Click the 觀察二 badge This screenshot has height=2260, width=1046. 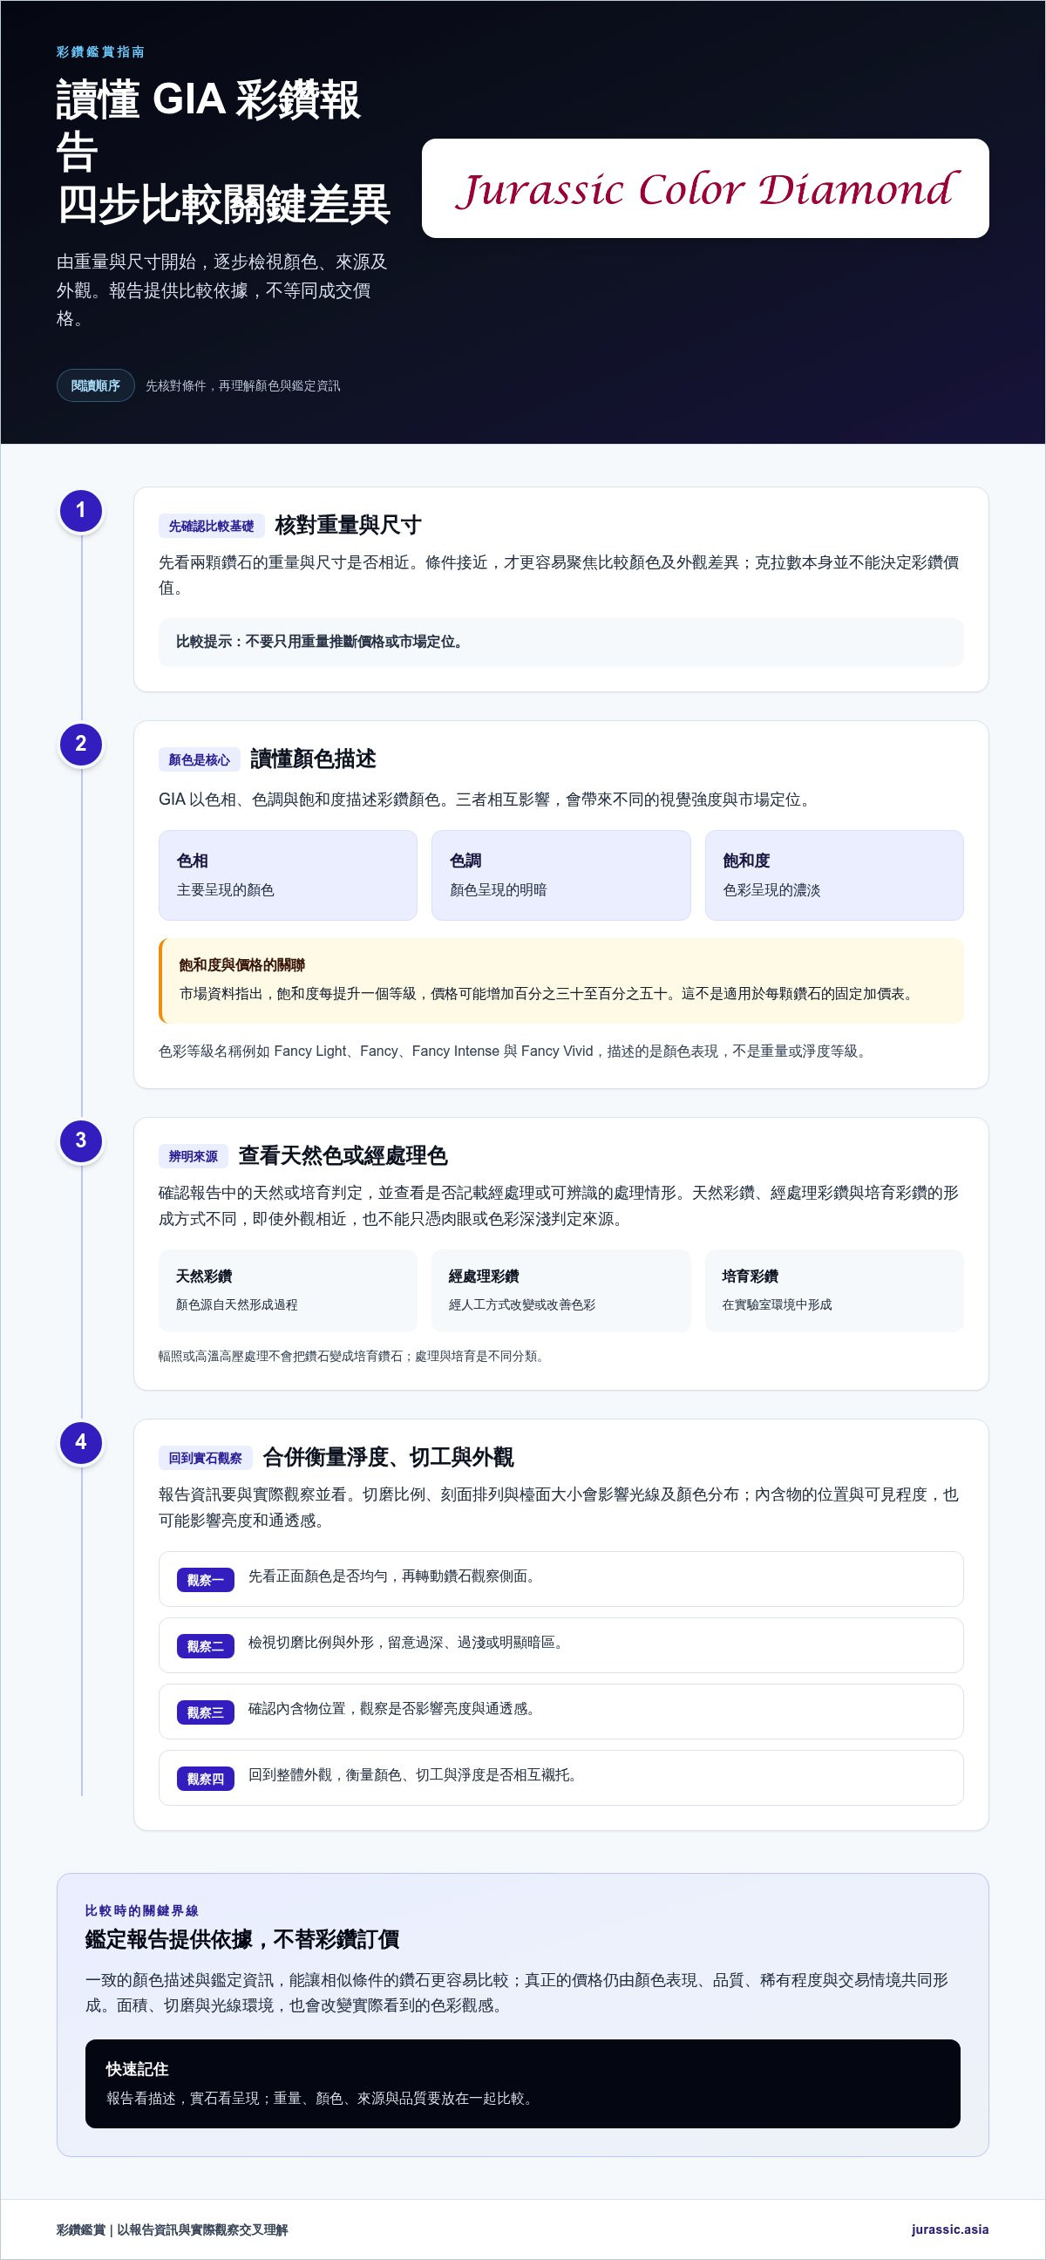pos(205,1646)
